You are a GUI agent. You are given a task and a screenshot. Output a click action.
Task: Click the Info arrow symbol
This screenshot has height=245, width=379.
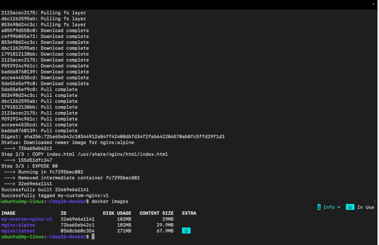coord(339,207)
